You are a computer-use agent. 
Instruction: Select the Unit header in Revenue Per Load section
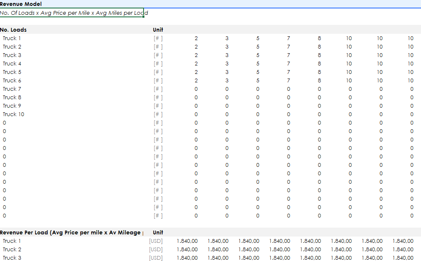pos(158,232)
